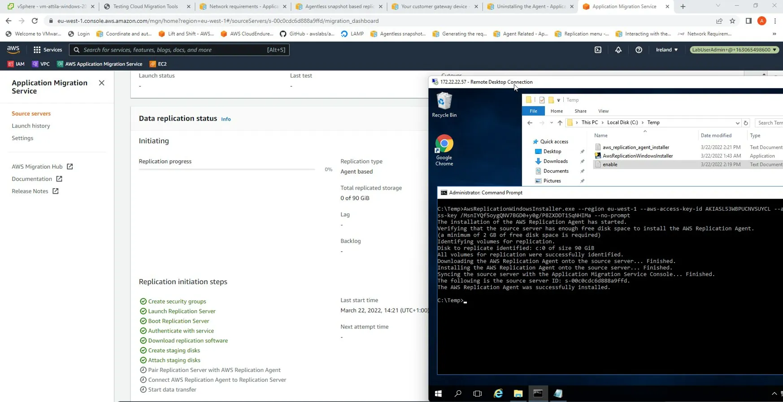Switch to the Uninstalling the Agent tab
Screen dimensions: 783x402
[531, 6]
